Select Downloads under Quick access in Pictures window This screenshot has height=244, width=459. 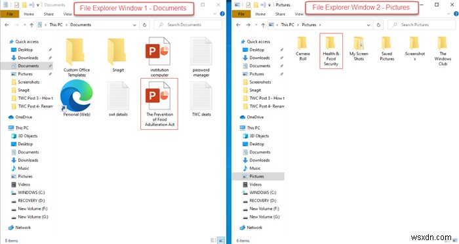[256, 58]
